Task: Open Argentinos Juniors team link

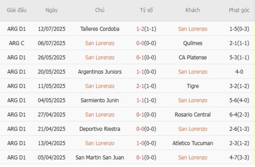Action: (100, 72)
